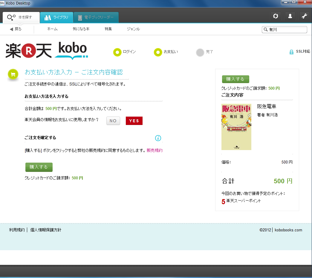The height and width of the screenshot is (278, 312).
Task: Switch to the ライブラリ tab
Action: click(x=56, y=18)
